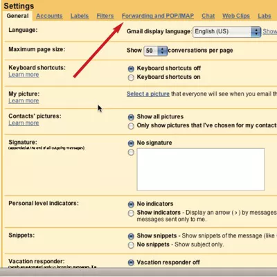277x277 pixels.
Task: Open the Labels settings tab
Action: pos(80,16)
